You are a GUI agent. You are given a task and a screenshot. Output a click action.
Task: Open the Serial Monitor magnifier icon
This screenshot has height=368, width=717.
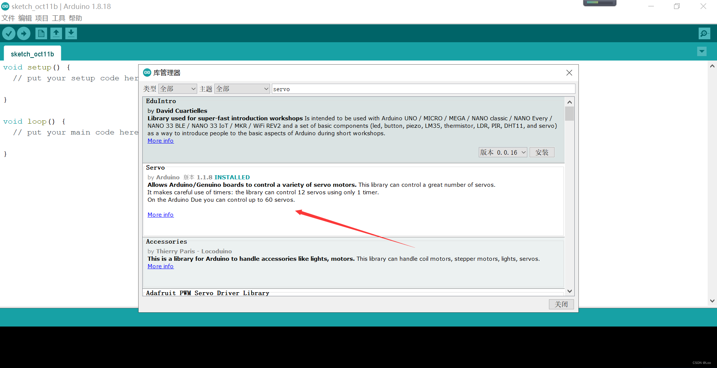(704, 34)
